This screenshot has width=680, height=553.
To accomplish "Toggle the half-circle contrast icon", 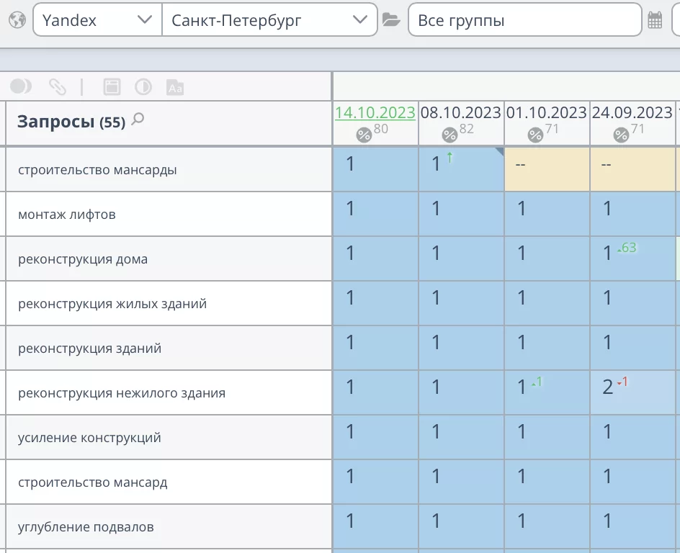I will (143, 87).
